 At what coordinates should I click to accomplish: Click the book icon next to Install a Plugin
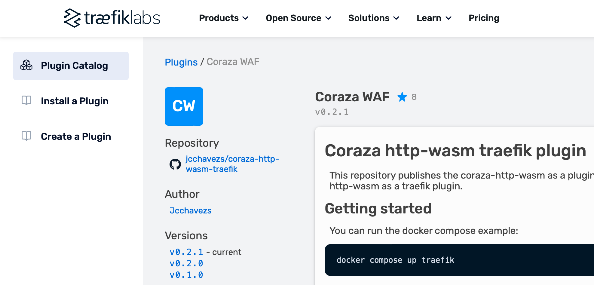(x=27, y=101)
